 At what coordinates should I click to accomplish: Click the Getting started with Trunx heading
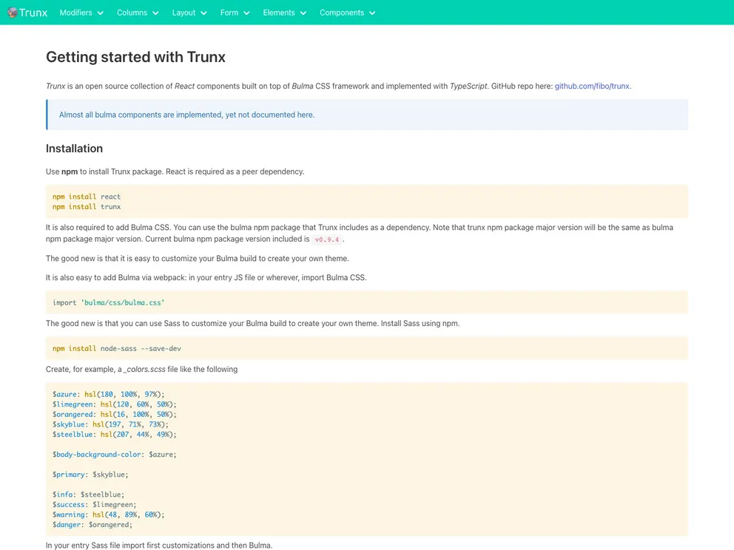click(135, 57)
